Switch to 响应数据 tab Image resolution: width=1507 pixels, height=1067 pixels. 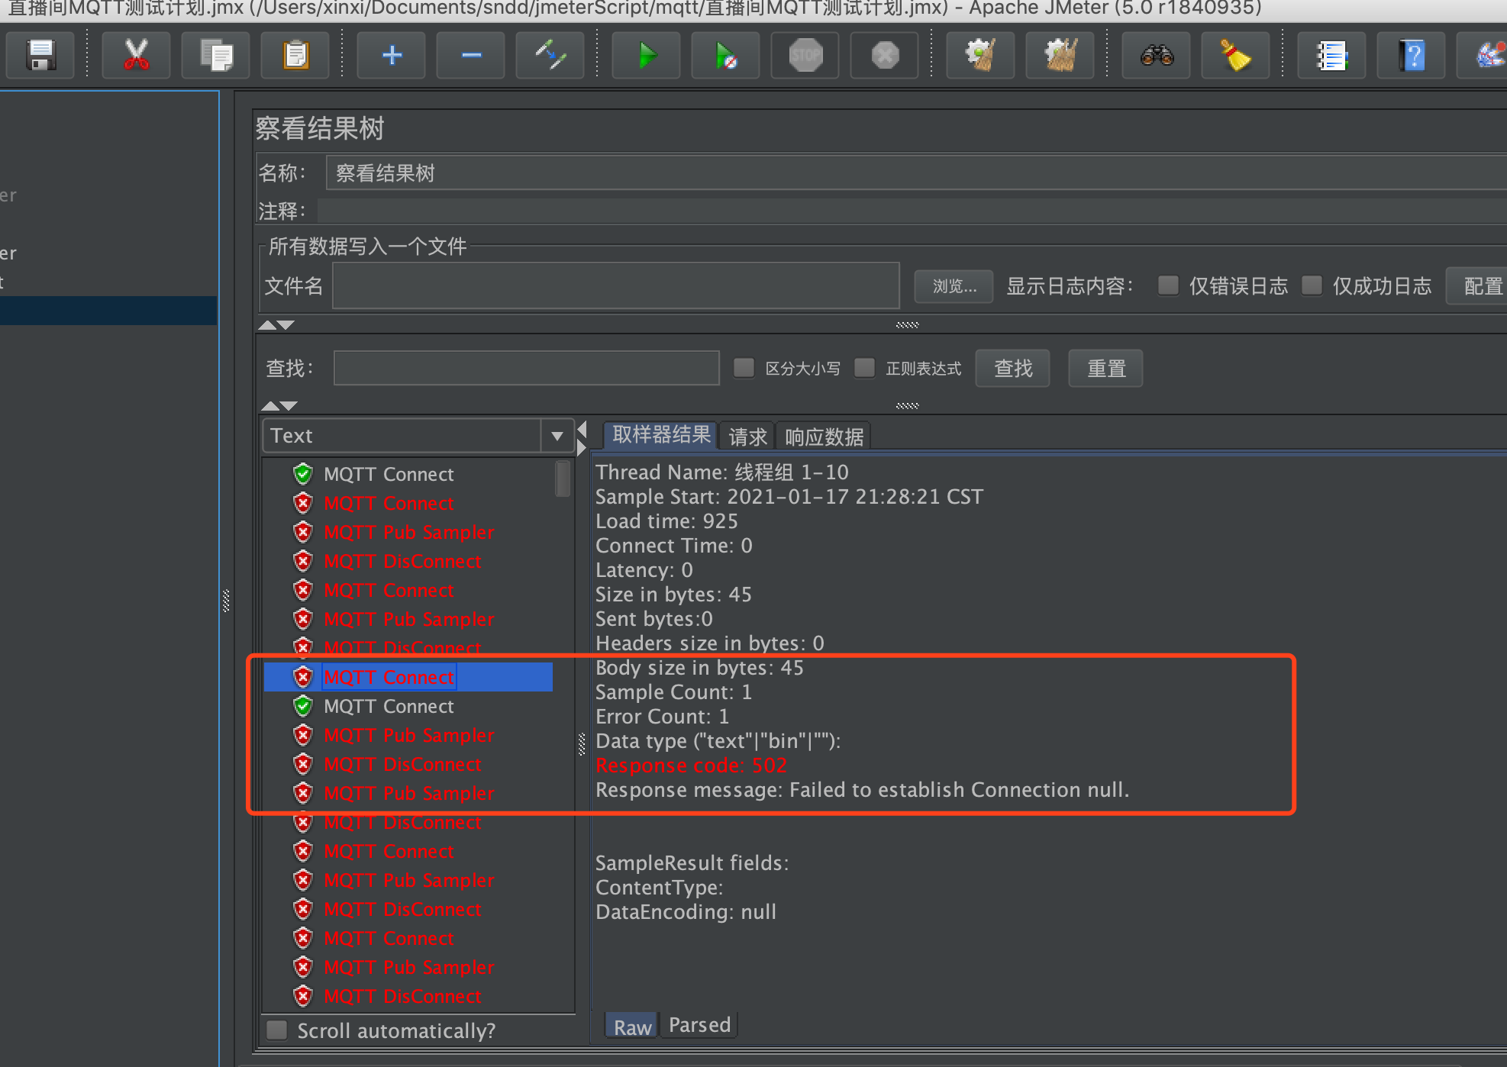822,435
